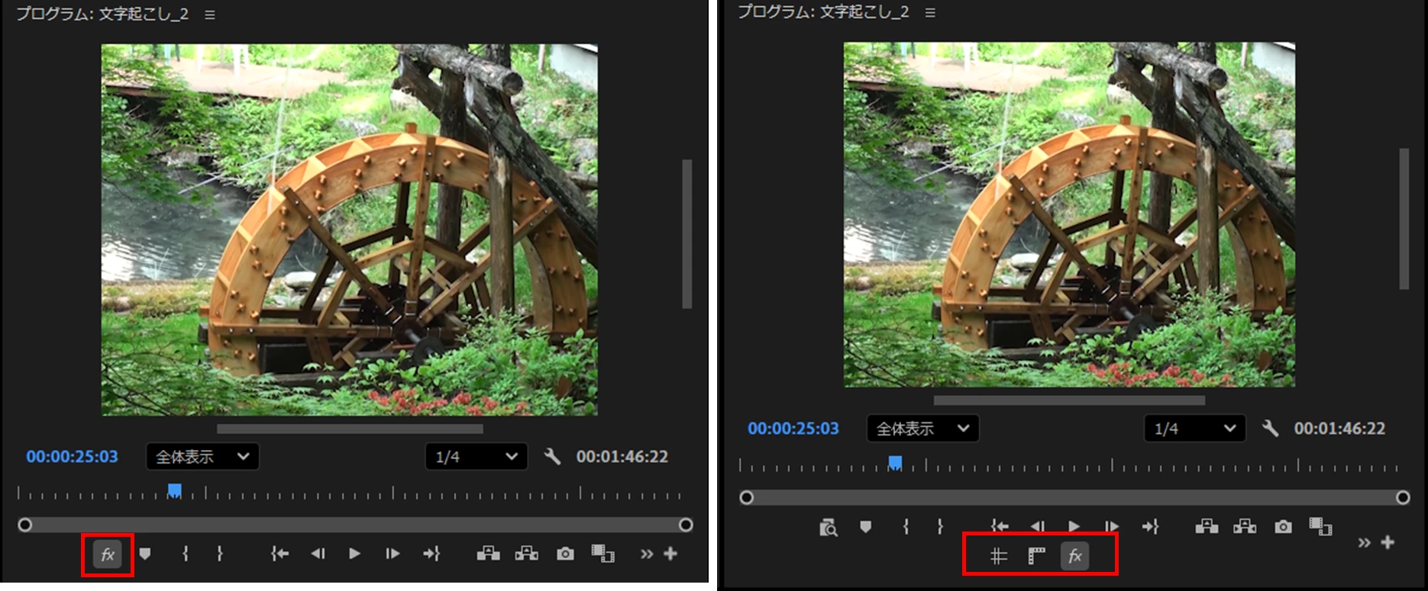Click duration 00:01:46:22 in right monitor
Image resolution: width=1428 pixels, height=591 pixels.
(1339, 429)
